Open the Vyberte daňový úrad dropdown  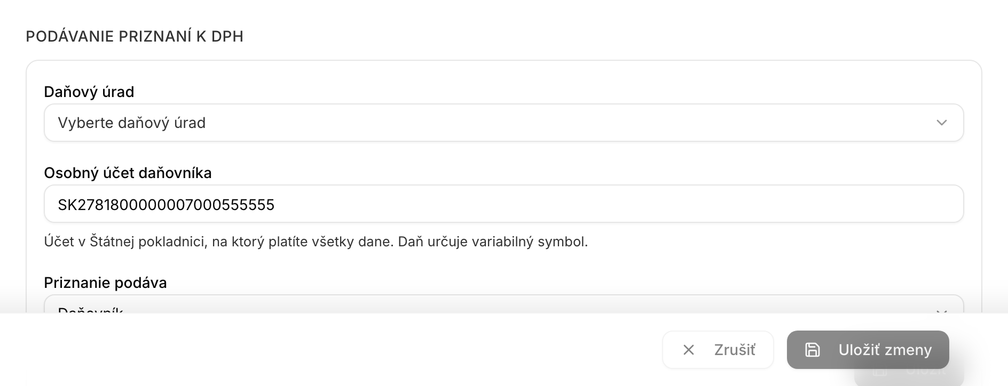[x=503, y=123]
